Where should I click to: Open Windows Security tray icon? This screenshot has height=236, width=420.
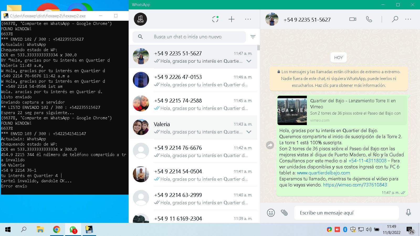[x=353, y=230]
